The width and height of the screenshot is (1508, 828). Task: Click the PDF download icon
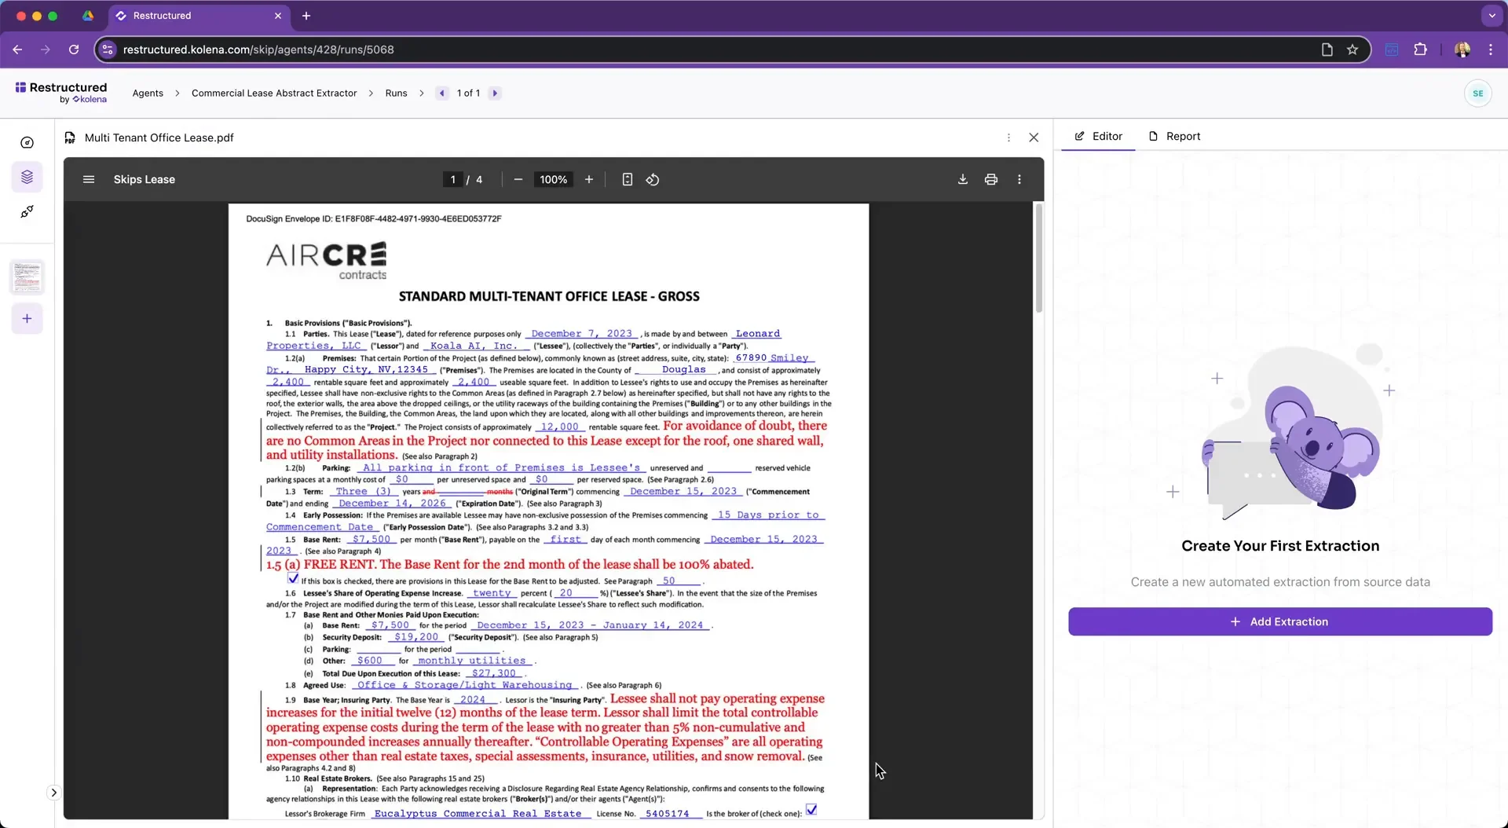coord(962,179)
